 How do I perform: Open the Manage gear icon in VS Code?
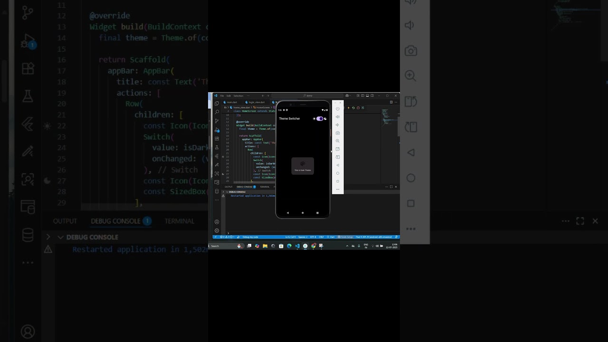click(217, 231)
